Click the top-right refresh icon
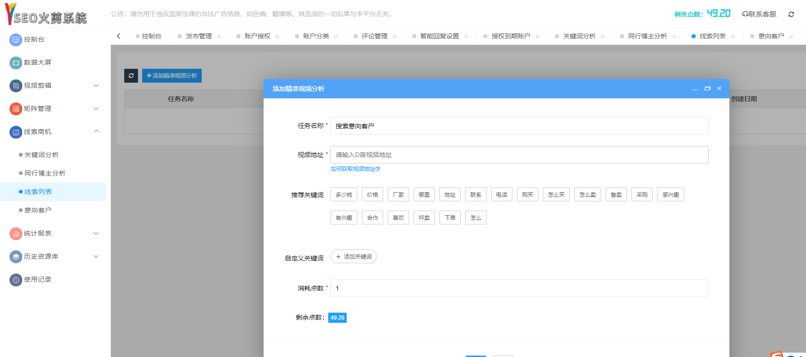Viewport: 806px width, 357px height. coord(791,14)
